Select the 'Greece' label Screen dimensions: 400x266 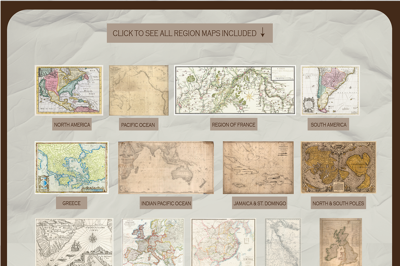(x=71, y=203)
